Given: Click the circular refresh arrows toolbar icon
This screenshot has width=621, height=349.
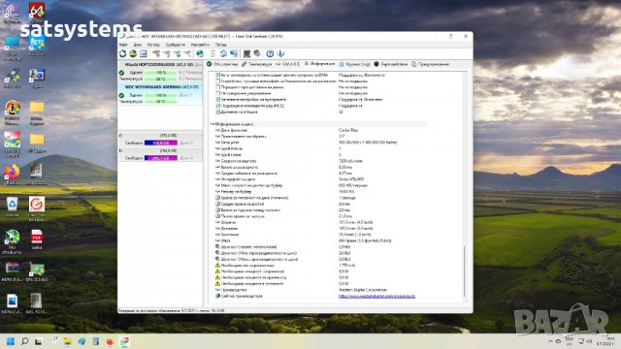Looking at the screenshot, I should 123,53.
